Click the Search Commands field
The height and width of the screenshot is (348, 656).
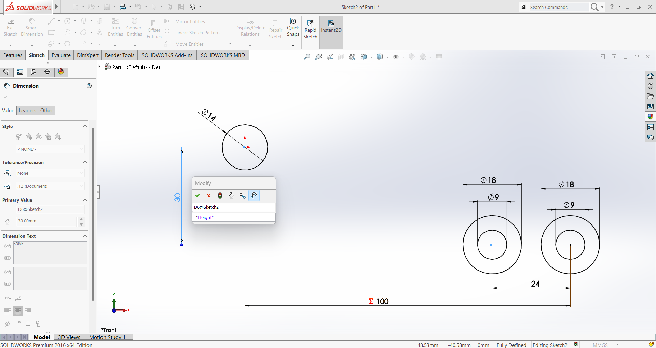pyautogui.click(x=559, y=7)
